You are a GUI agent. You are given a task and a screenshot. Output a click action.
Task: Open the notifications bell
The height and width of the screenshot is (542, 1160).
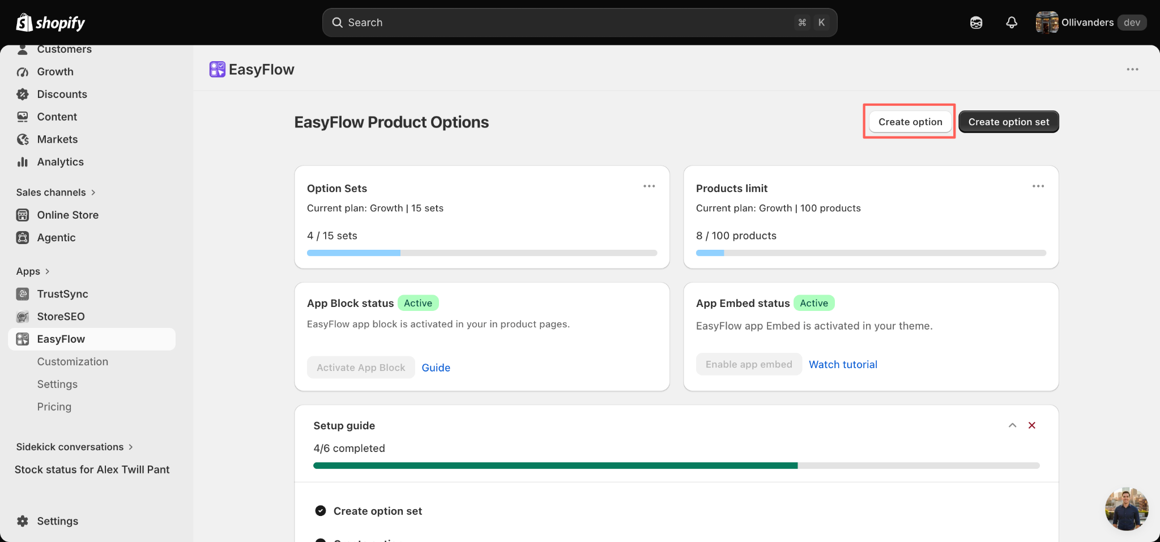tap(1012, 23)
